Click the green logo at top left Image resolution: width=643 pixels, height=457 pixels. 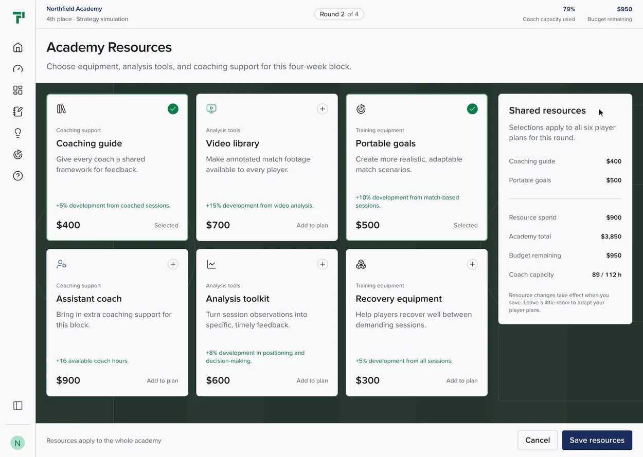pyautogui.click(x=19, y=18)
